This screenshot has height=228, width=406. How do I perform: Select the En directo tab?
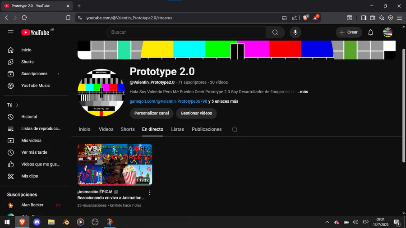coord(152,129)
